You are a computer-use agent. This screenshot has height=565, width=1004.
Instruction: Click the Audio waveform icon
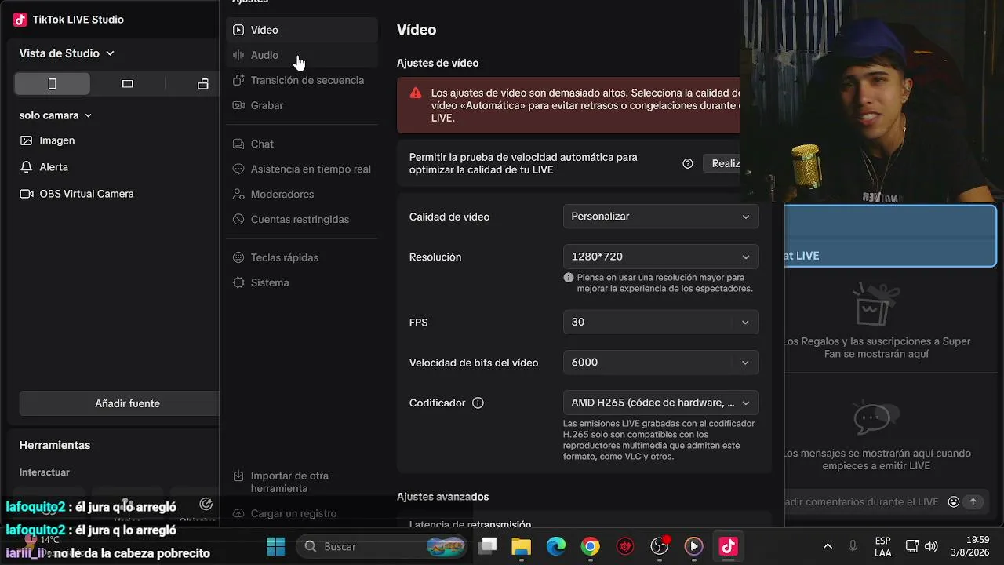(x=238, y=55)
